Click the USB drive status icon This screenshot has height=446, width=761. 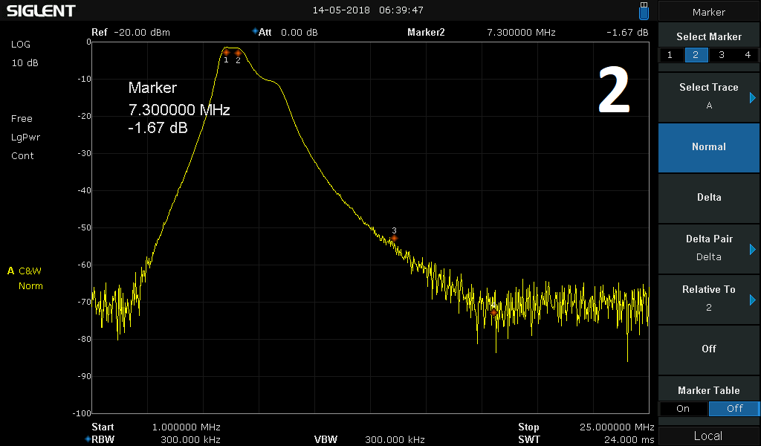[x=644, y=10]
